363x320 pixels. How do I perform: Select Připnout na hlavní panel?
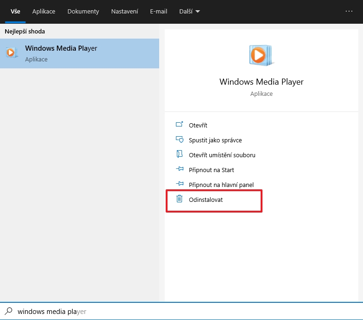pyautogui.click(x=221, y=185)
